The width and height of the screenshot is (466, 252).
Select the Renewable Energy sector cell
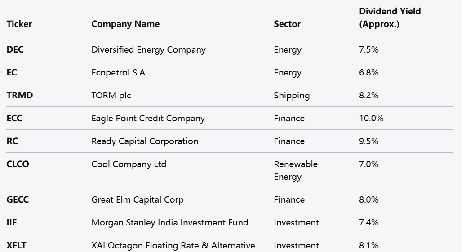tap(295, 171)
